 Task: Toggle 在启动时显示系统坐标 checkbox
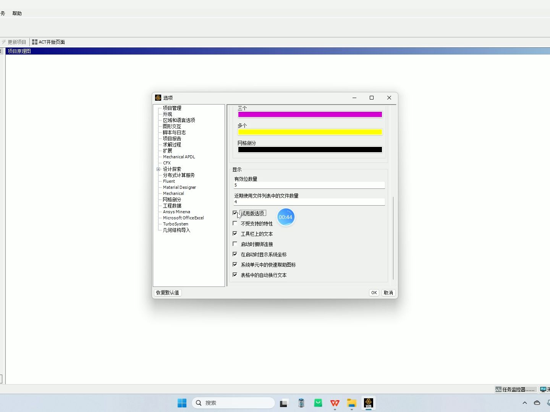click(x=235, y=254)
